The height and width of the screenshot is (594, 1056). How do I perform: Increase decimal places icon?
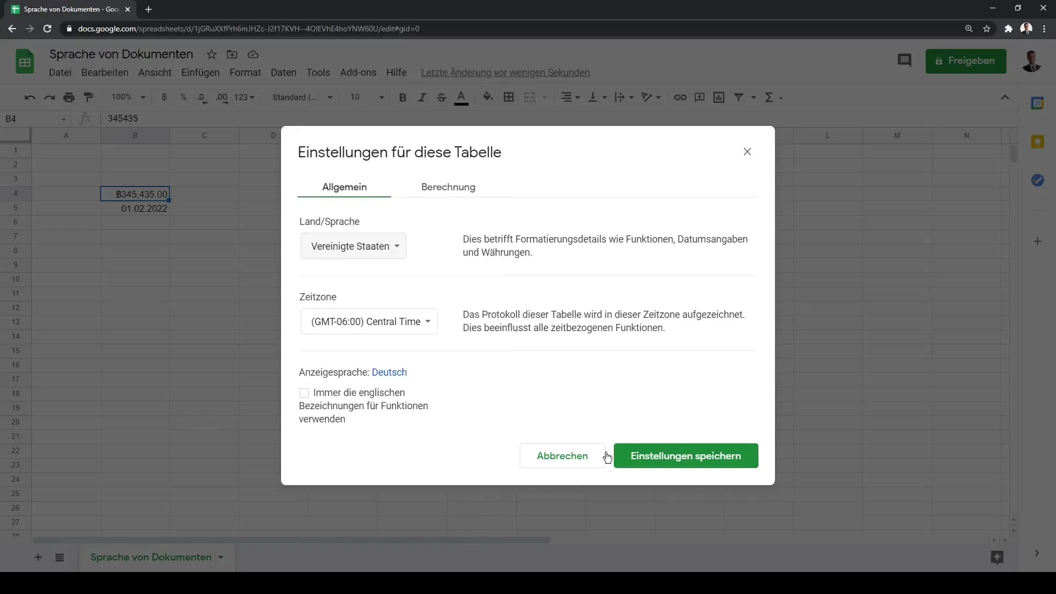(x=222, y=97)
